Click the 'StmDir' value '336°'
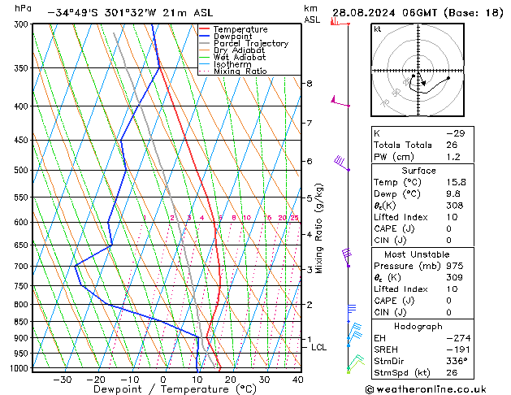This screenshot has width=511, height=395. 457,362
